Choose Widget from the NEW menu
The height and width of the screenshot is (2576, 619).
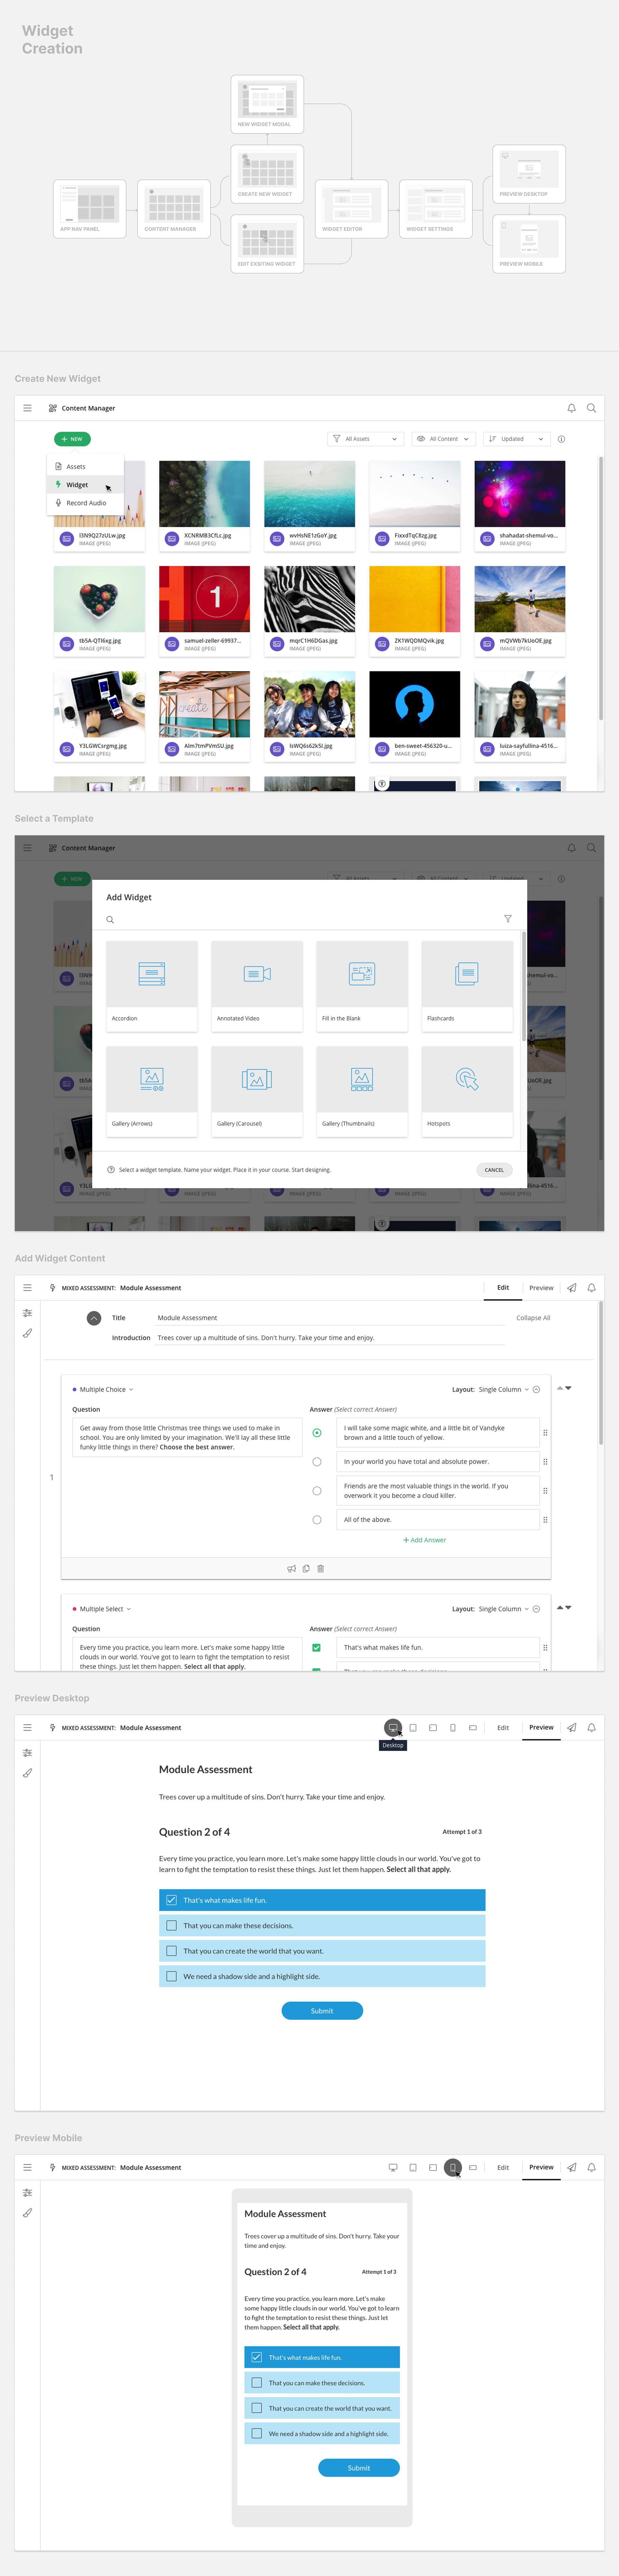[85, 485]
